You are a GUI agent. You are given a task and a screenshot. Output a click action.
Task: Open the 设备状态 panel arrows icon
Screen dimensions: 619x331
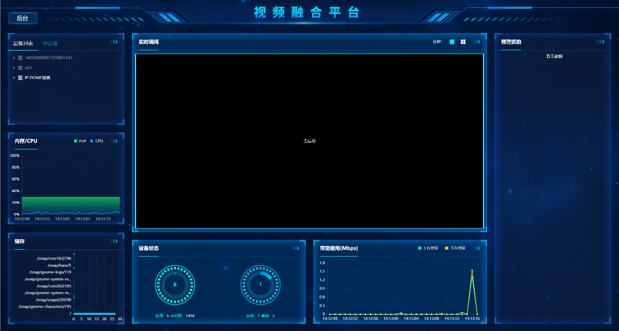click(294, 248)
